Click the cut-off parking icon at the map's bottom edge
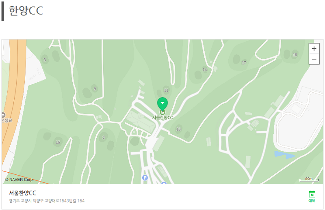The height and width of the screenshot is (210, 325). [164, 183]
